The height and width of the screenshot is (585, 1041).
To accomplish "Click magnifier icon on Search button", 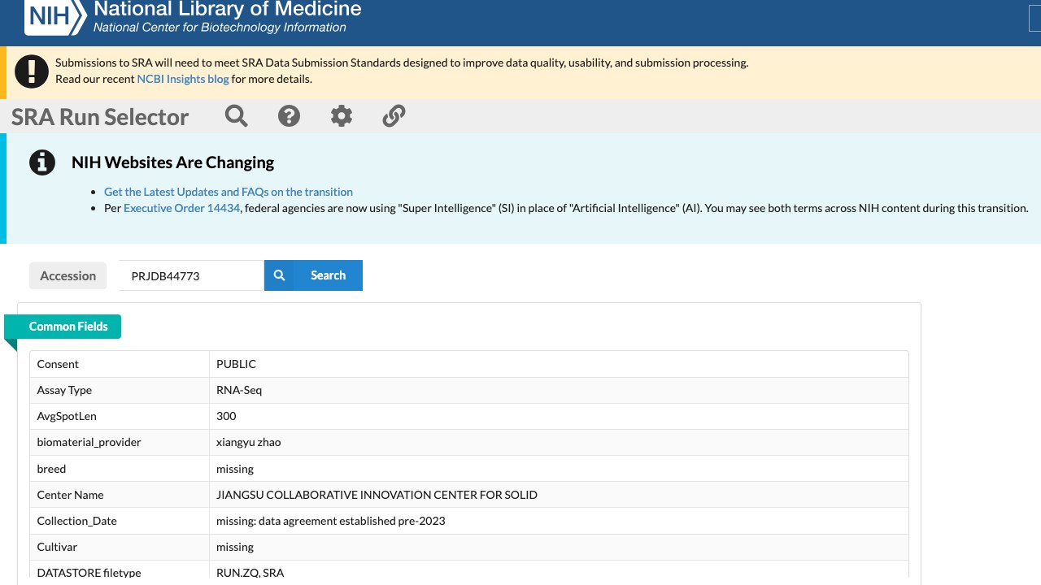I will [279, 275].
